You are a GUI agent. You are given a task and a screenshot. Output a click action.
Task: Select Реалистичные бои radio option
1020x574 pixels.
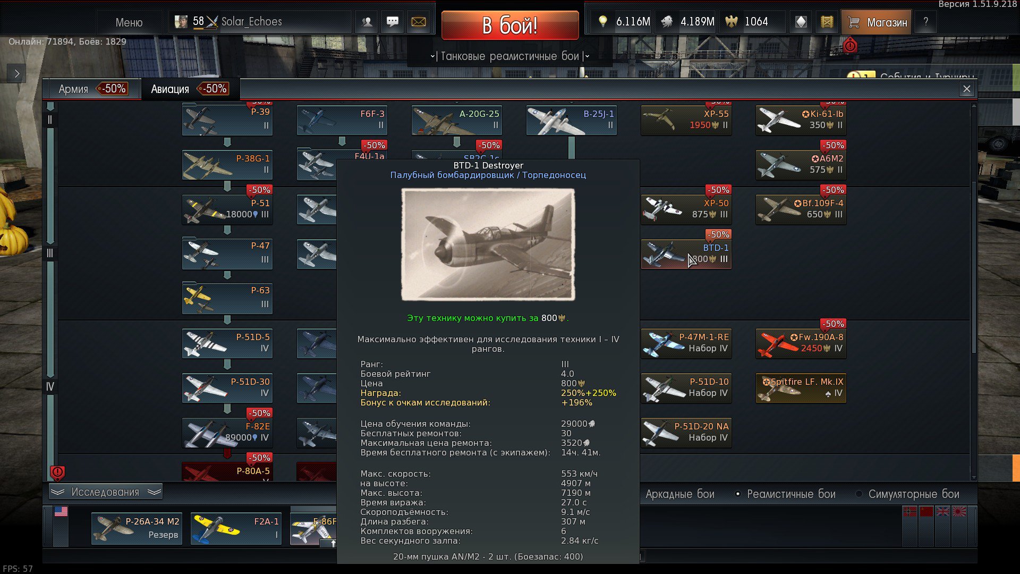[x=785, y=494]
